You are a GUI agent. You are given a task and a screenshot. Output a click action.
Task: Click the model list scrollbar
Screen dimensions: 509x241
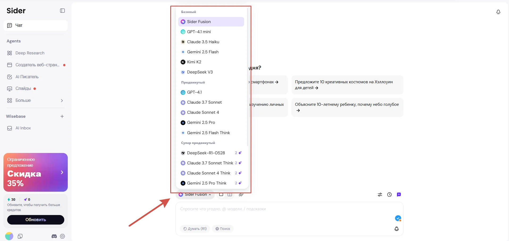point(248,77)
